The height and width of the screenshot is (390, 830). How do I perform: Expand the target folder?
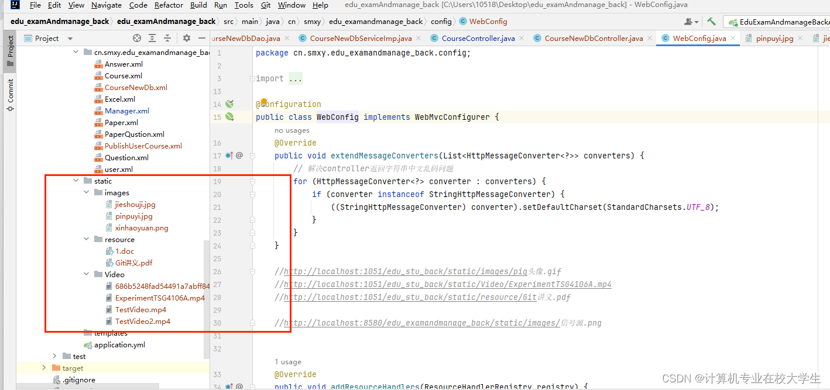44,368
